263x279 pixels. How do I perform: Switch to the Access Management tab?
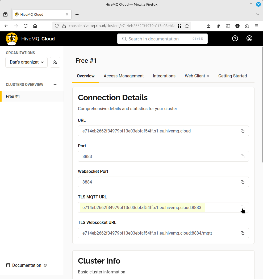[124, 76]
